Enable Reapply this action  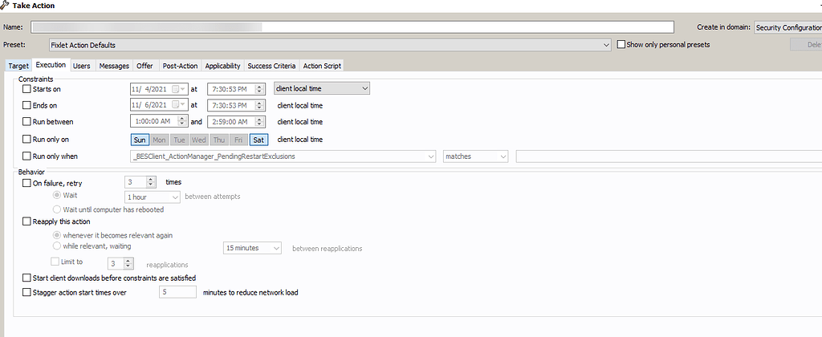coord(27,221)
